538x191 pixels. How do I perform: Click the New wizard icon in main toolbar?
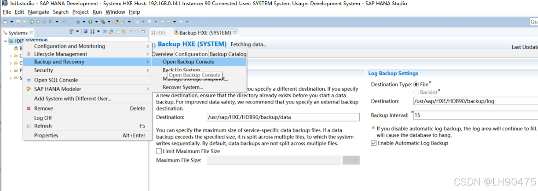tap(6, 22)
